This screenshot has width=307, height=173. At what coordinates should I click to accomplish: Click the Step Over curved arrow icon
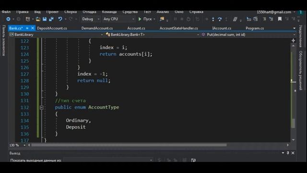[220, 19]
